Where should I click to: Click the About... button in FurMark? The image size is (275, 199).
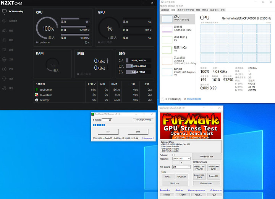(x=198, y=195)
